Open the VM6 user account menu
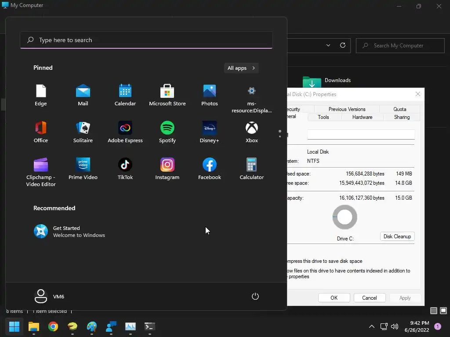This screenshot has height=337, width=450. click(49, 296)
